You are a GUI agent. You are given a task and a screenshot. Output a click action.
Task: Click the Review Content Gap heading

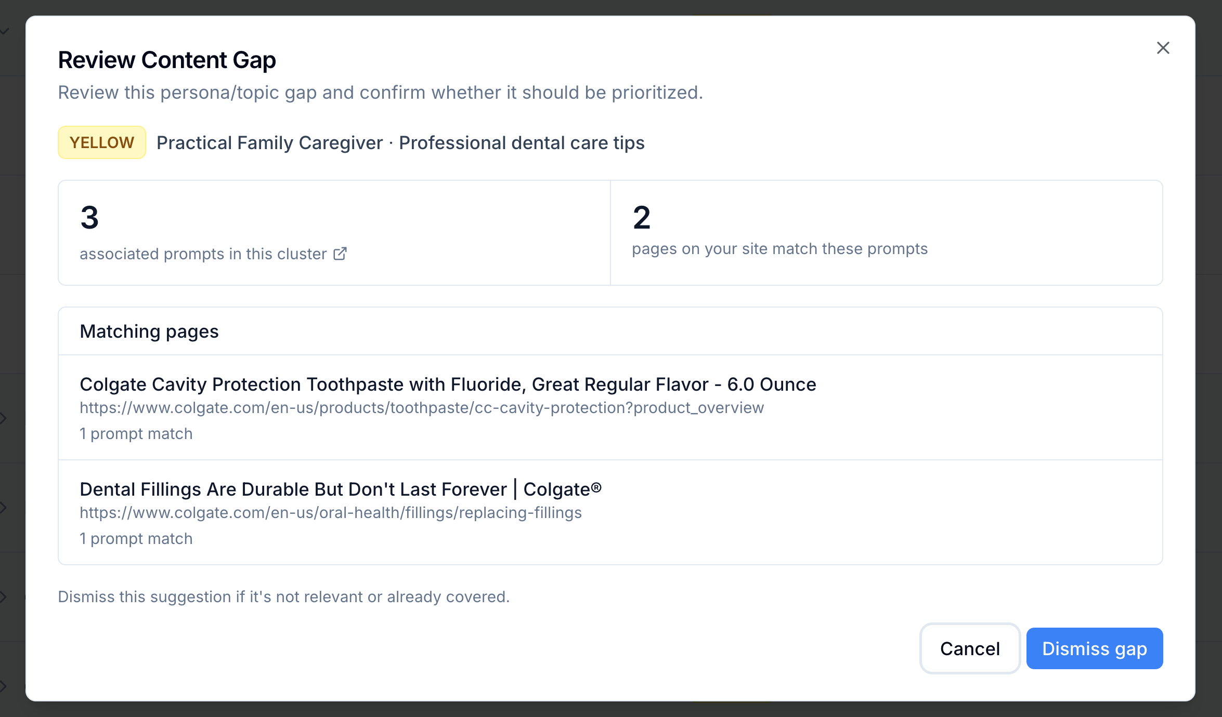[x=167, y=60]
